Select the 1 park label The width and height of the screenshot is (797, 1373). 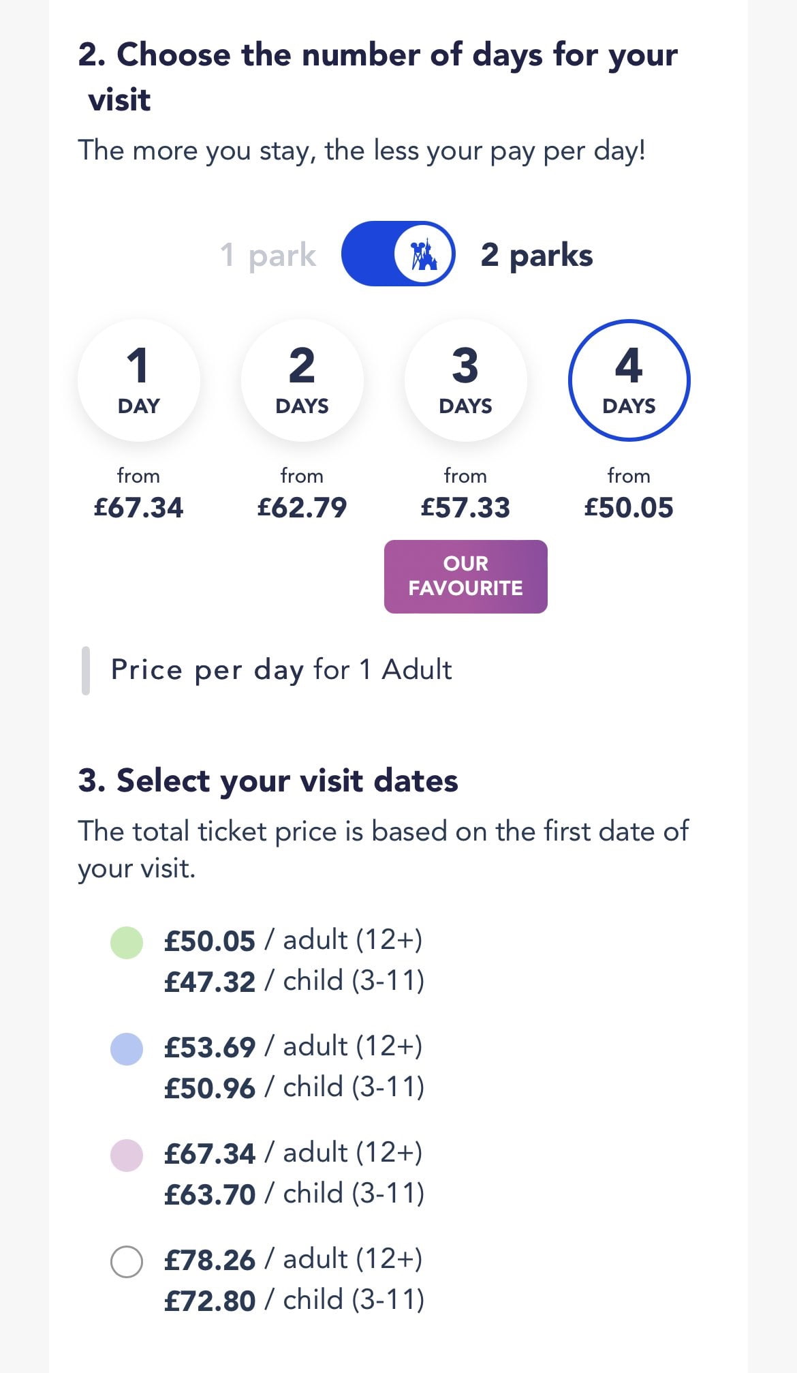pyautogui.click(x=268, y=255)
